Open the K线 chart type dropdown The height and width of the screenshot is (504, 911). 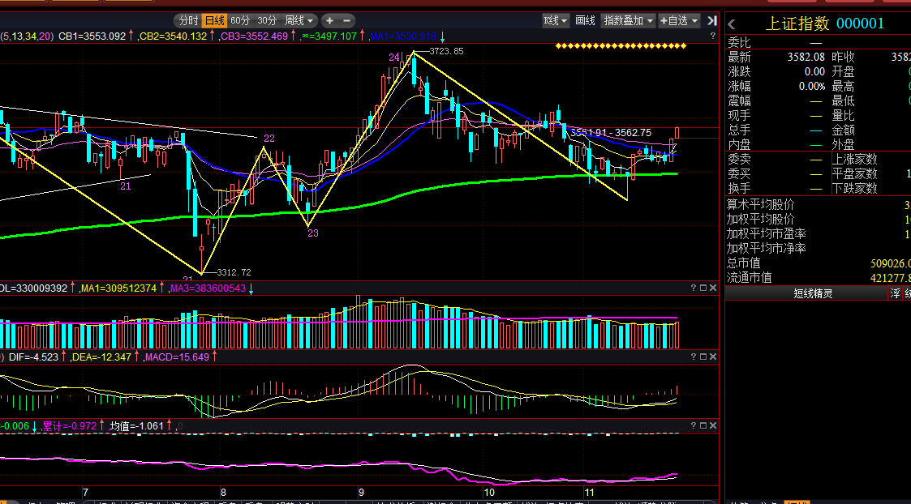pyautogui.click(x=556, y=21)
